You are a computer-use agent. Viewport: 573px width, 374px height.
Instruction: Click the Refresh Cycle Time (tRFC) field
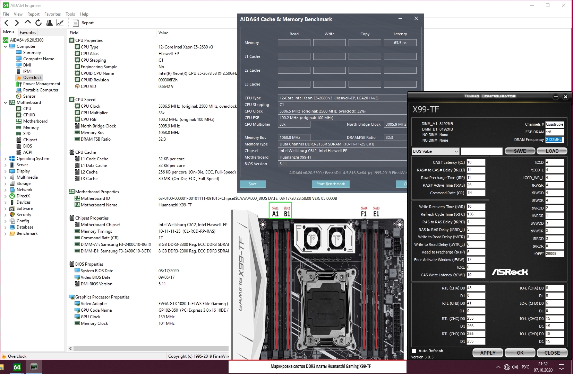[x=476, y=214]
